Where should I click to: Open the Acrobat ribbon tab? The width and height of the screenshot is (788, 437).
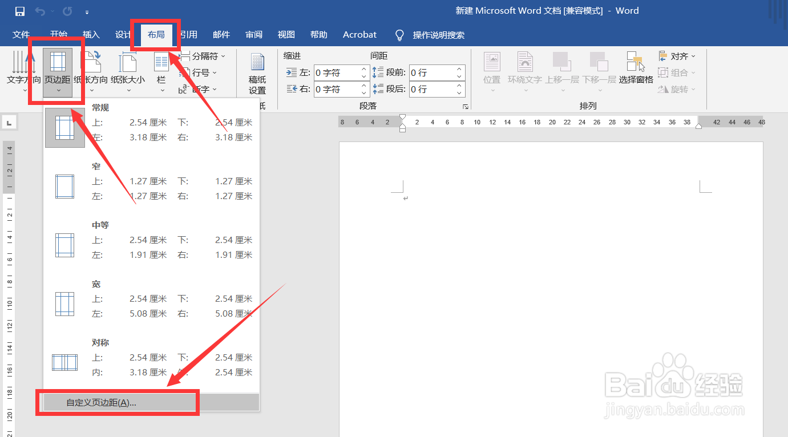359,34
